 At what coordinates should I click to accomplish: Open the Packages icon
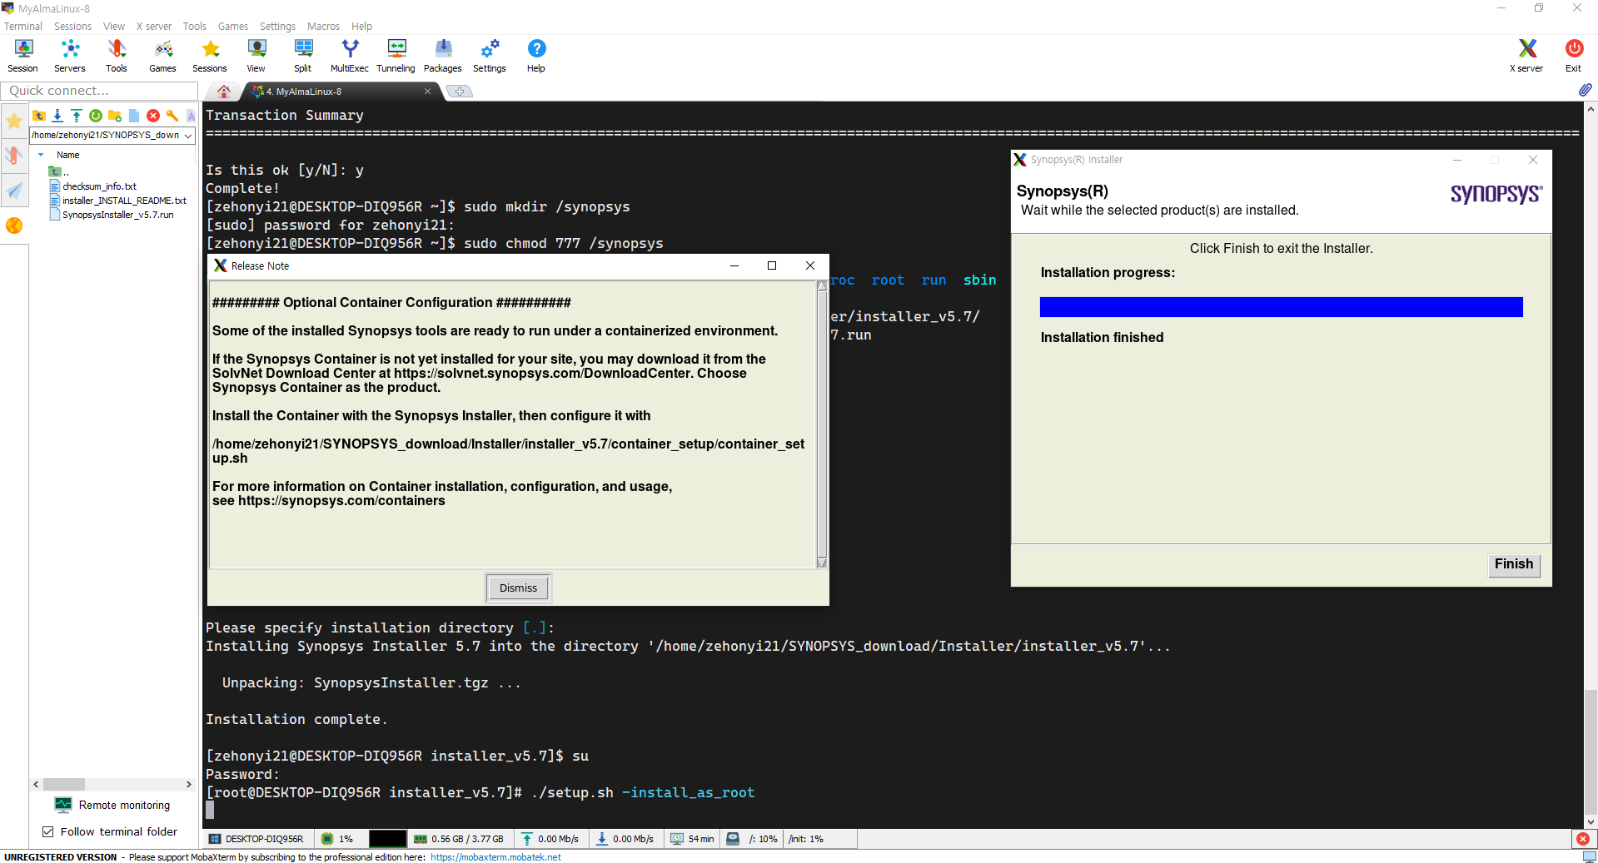pos(443,56)
